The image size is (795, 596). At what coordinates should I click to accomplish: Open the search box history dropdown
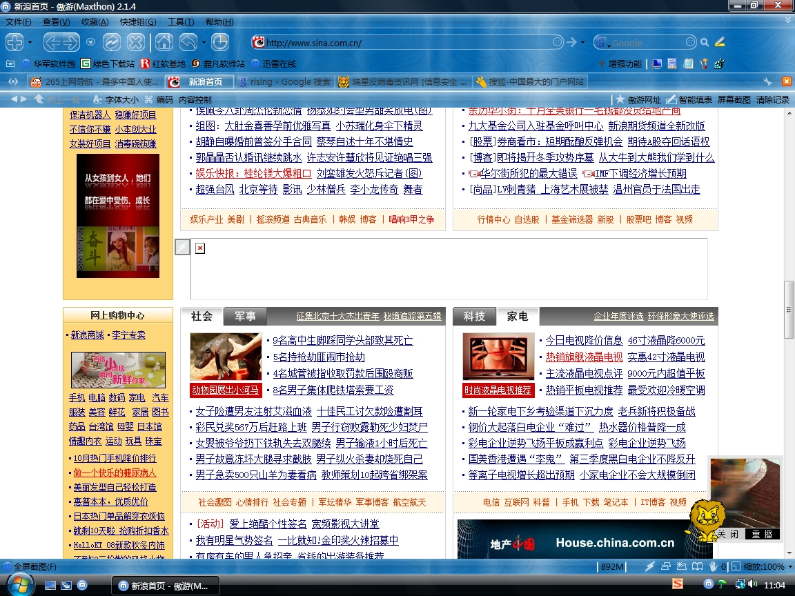click(691, 42)
